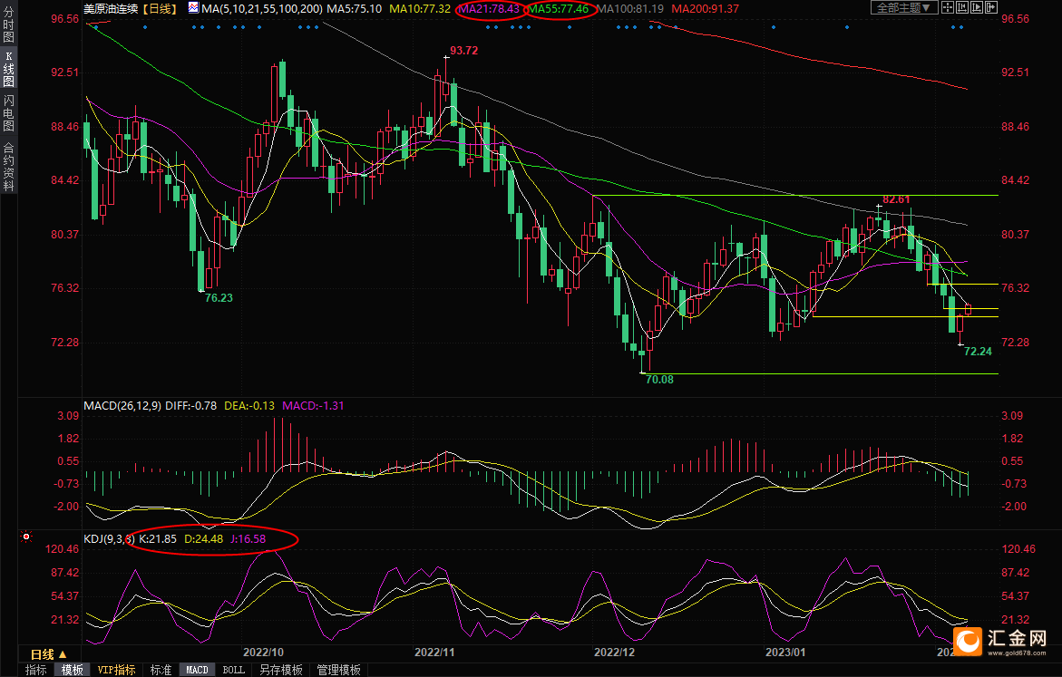Click the D:24.48 value
The width and height of the screenshot is (1062, 677).
click(x=203, y=539)
